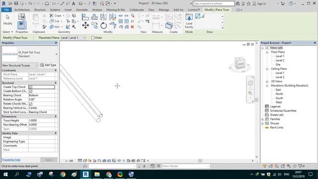The width and height of the screenshot is (318, 179).
Task: Open File Explorer from the taskbar
Action: pos(97,174)
